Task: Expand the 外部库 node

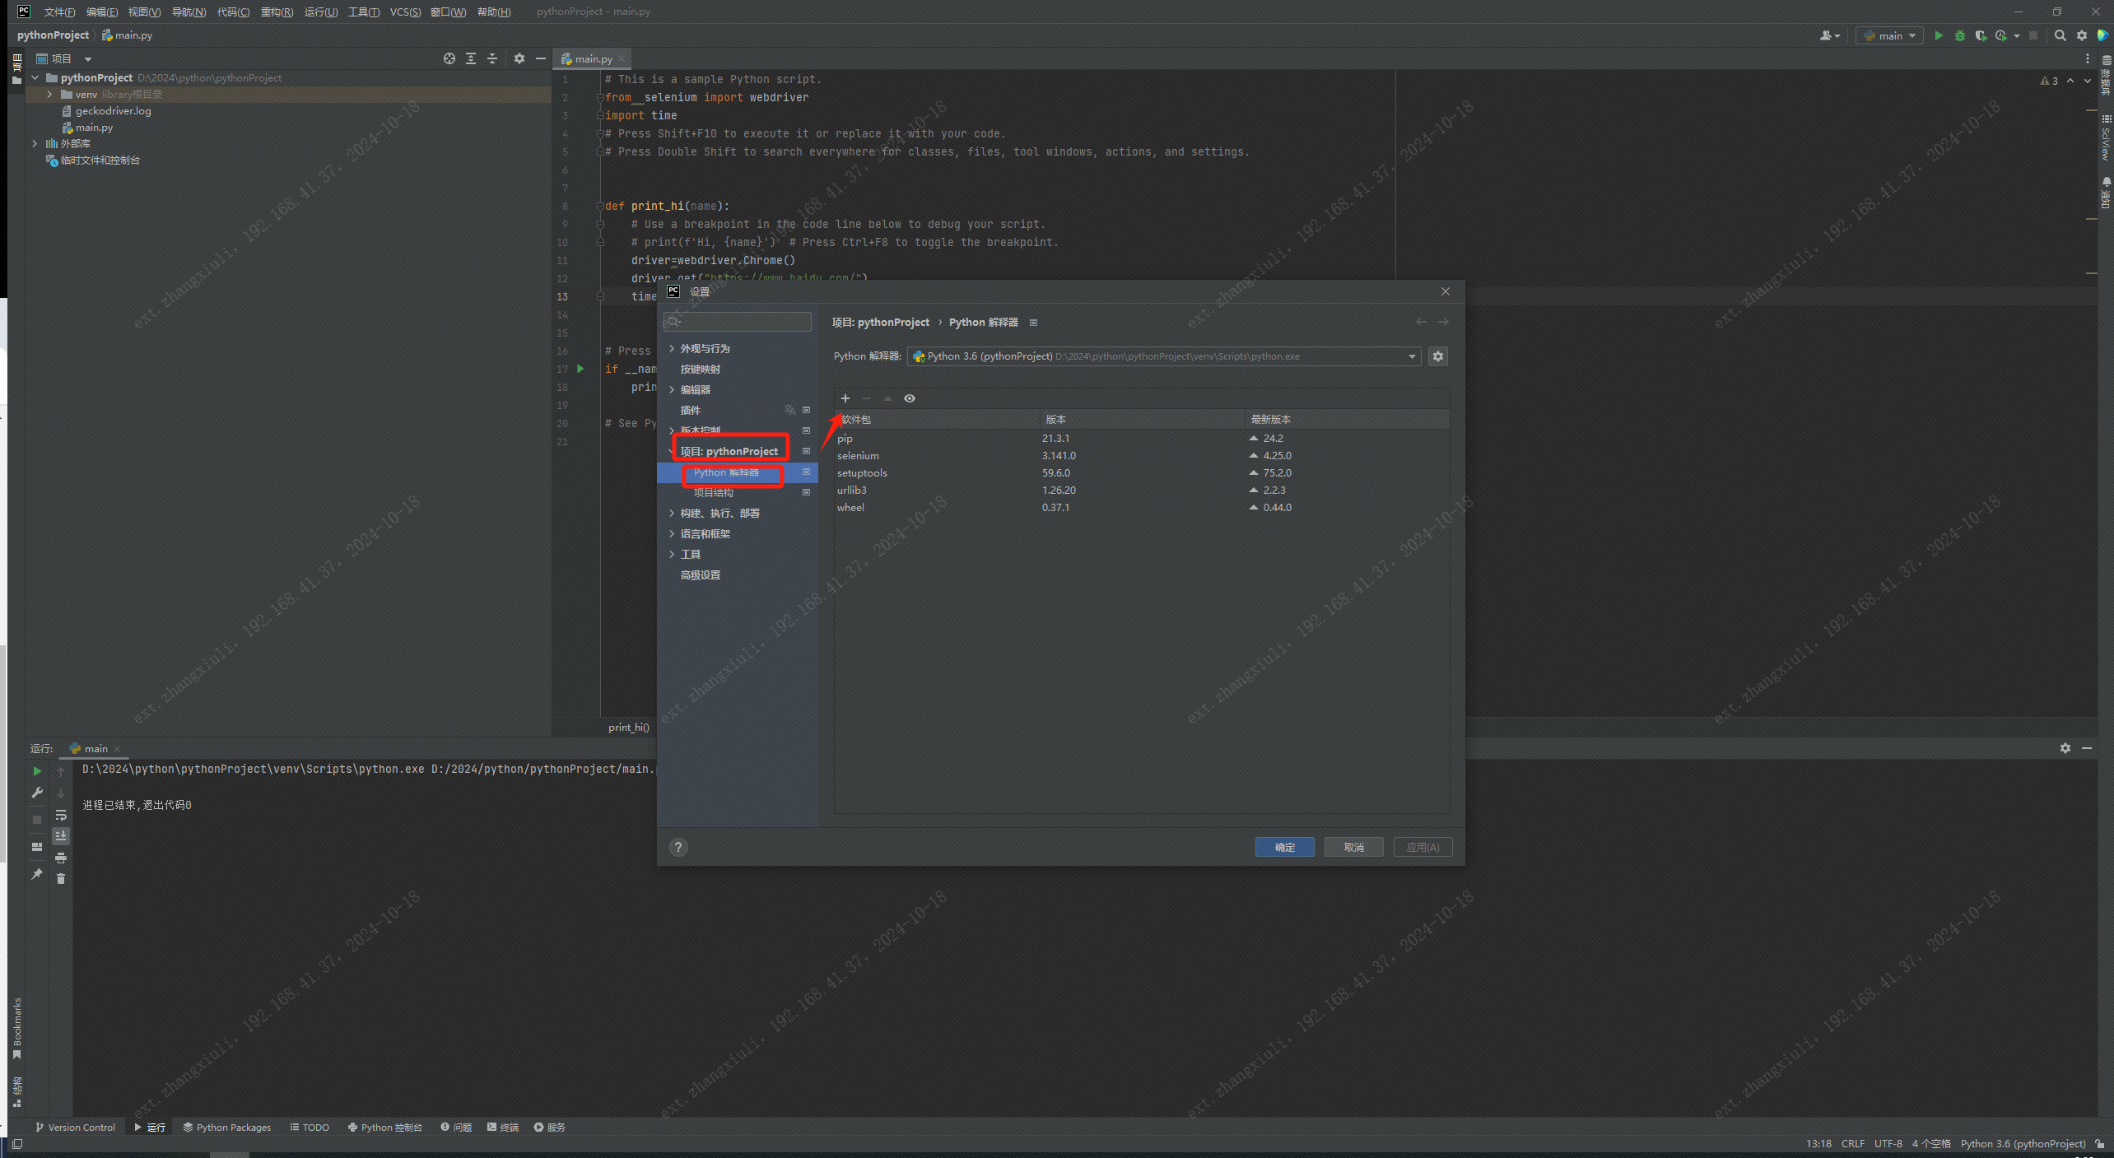Action: [35, 144]
